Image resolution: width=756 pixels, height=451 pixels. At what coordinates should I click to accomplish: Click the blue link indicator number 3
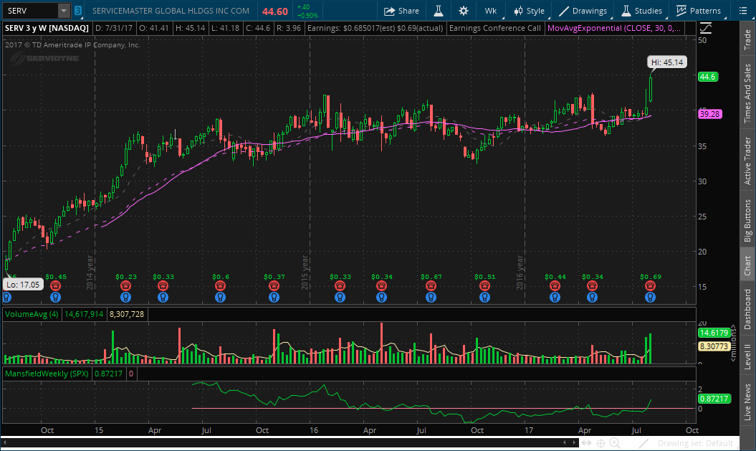pos(77,11)
